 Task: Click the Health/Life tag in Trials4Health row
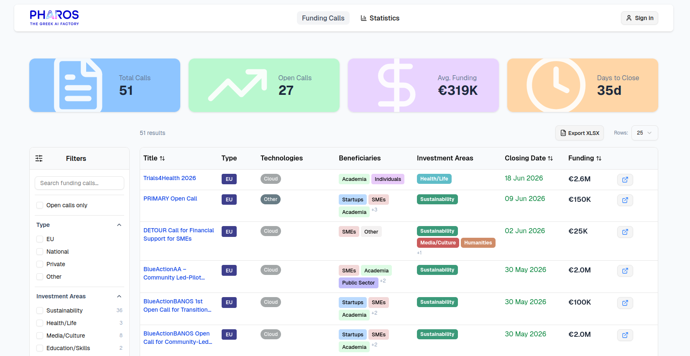coord(434,179)
